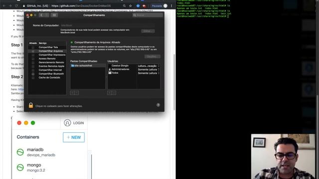
Task: Toggle Gerenciamento Remoto checkbox
Action: pyautogui.click(x=33, y=63)
